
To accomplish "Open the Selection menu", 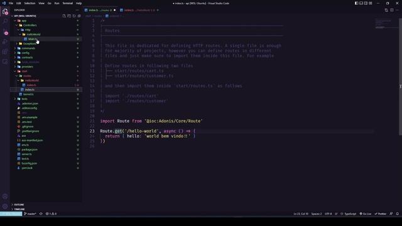I will point(30,3).
